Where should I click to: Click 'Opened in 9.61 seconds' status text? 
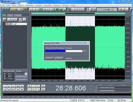(10, 100)
